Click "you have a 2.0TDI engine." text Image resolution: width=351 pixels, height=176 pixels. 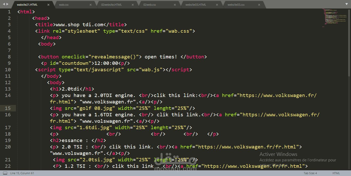pyautogui.click(x=99, y=95)
